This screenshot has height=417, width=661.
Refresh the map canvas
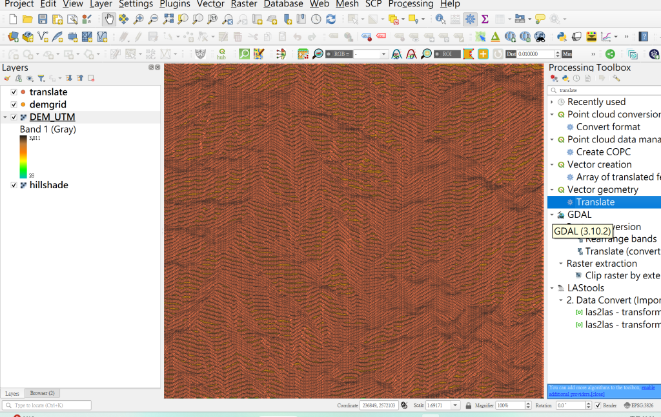(331, 19)
